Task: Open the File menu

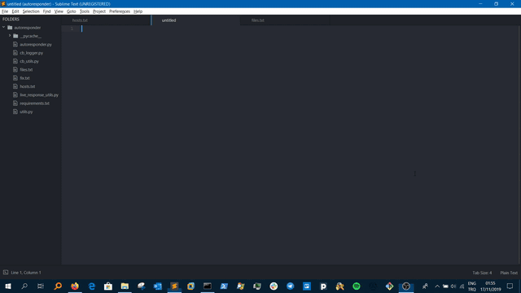Action: [5, 11]
